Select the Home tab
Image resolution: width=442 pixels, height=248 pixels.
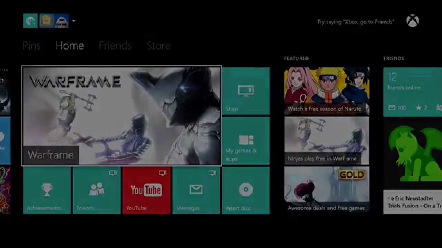tap(69, 46)
